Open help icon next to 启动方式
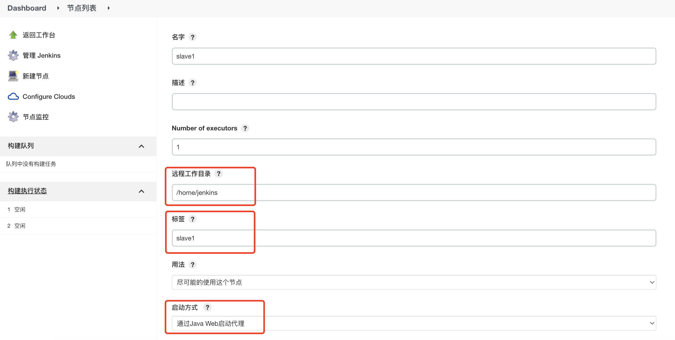Viewport: 675px width, 340px height. click(x=207, y=307)
